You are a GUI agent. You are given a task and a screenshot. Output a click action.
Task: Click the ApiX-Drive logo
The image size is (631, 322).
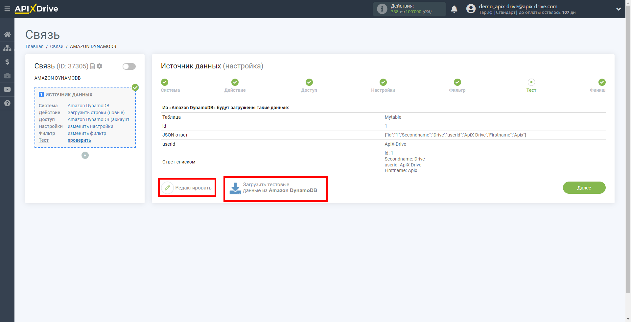pyautogui.click(x=36, y=9)
